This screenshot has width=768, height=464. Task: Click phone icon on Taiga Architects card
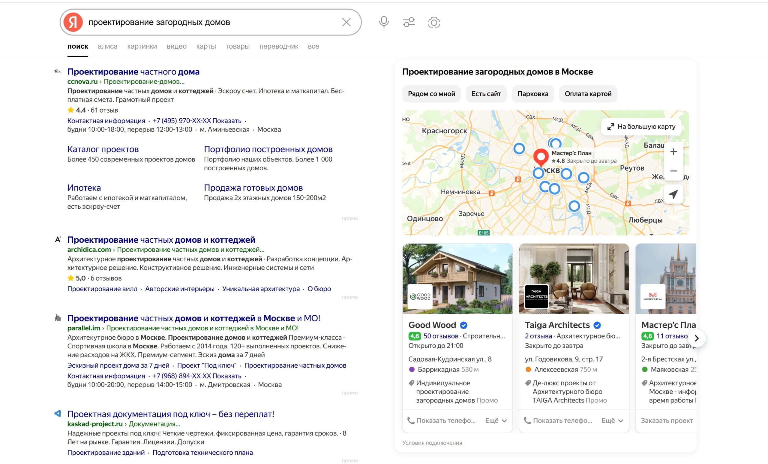click(527, 421)
